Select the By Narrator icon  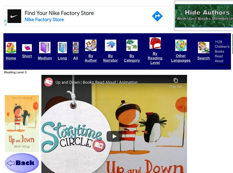pyautogui.click(x=110, y=45)
